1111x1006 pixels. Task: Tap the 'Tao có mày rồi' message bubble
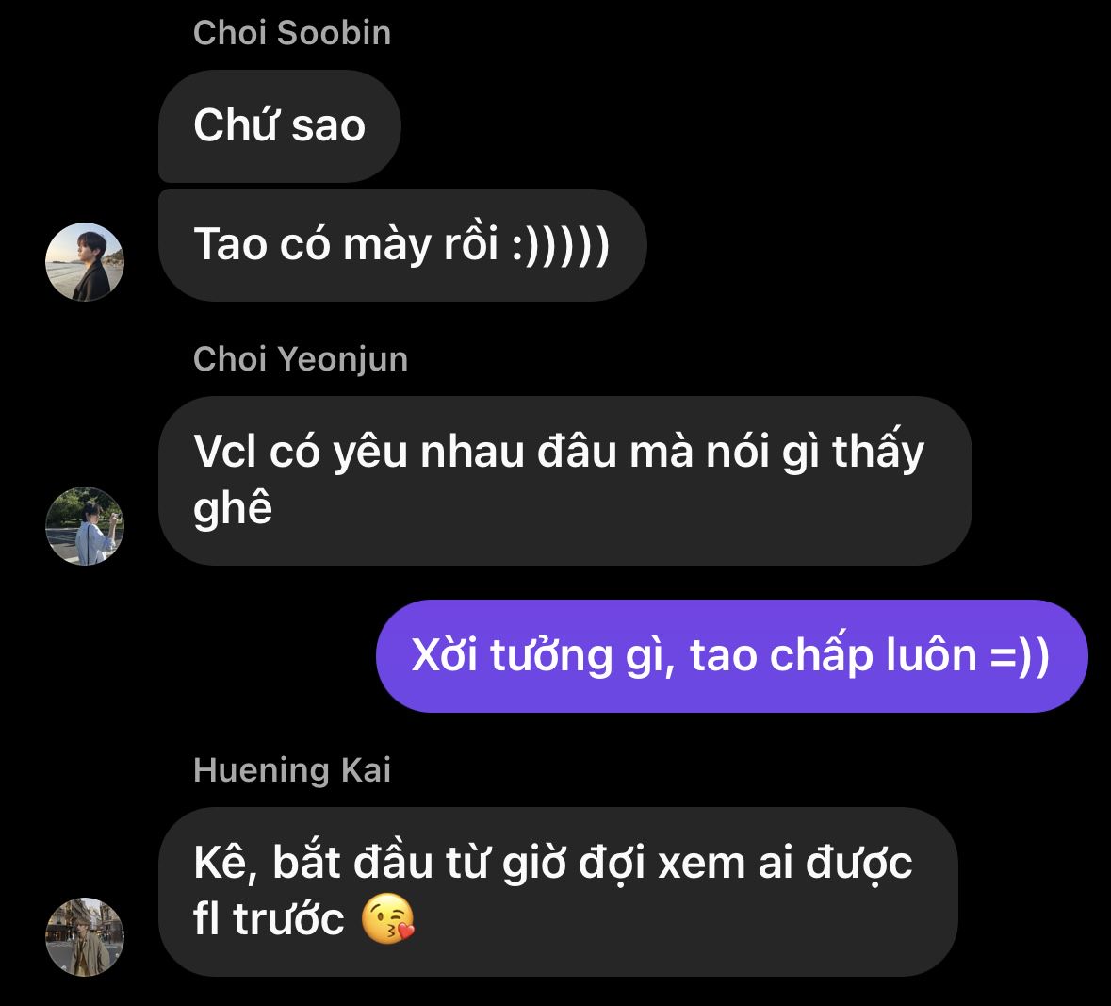click(x=402, y=245)
